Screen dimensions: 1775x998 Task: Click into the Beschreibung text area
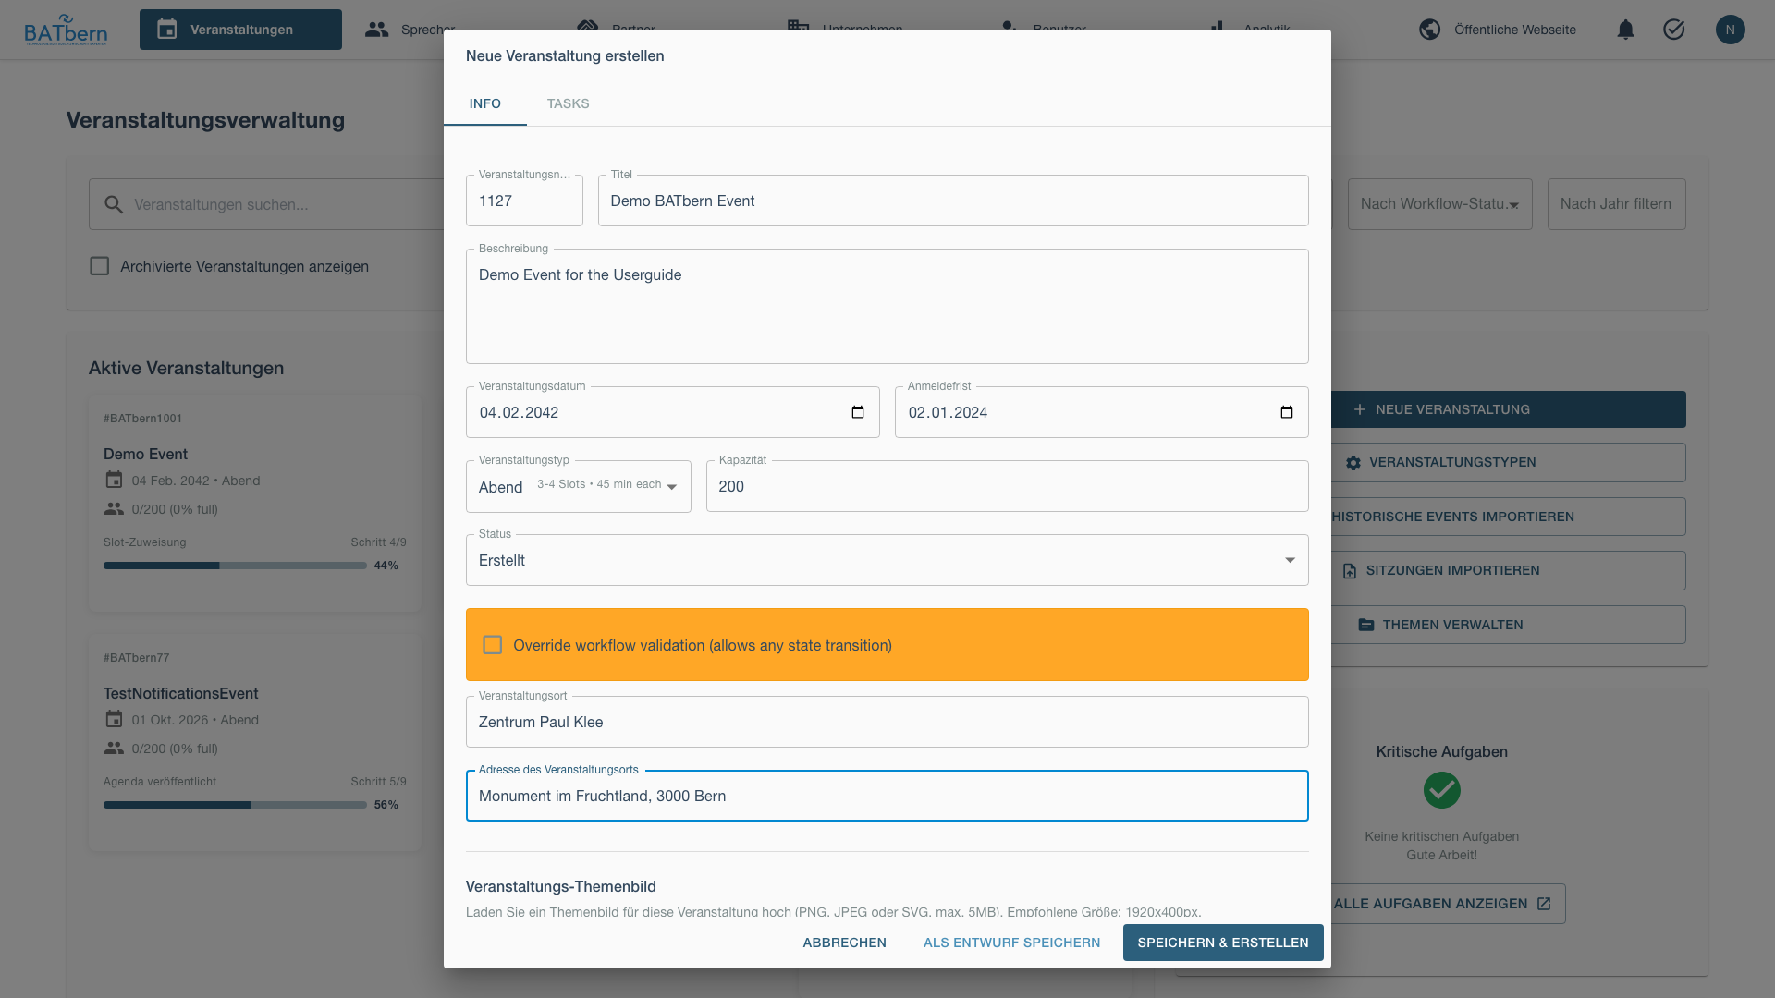pyautogui.click(x=887, y=306)
